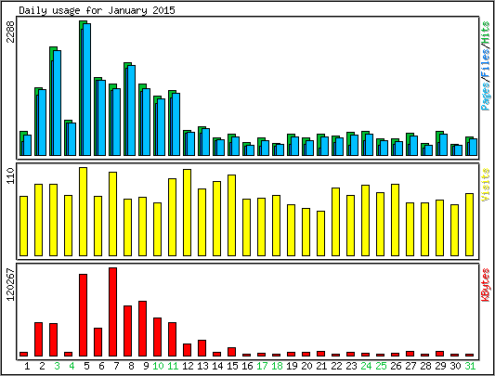
Task: Select the yellow visits bar for day 1
Action: coord(23,226)
